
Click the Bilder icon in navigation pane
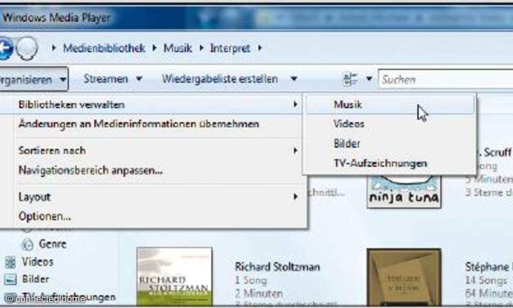click(10, 279)
